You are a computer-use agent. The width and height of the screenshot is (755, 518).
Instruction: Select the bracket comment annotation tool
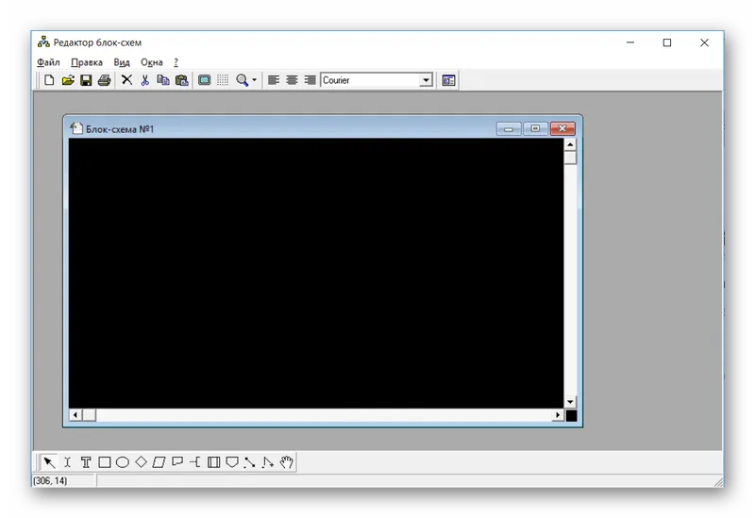pos(195,462)
